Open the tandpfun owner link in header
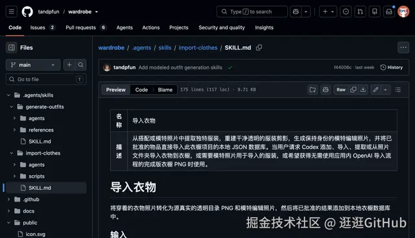The image size is (415, 238). pos(49,12)
